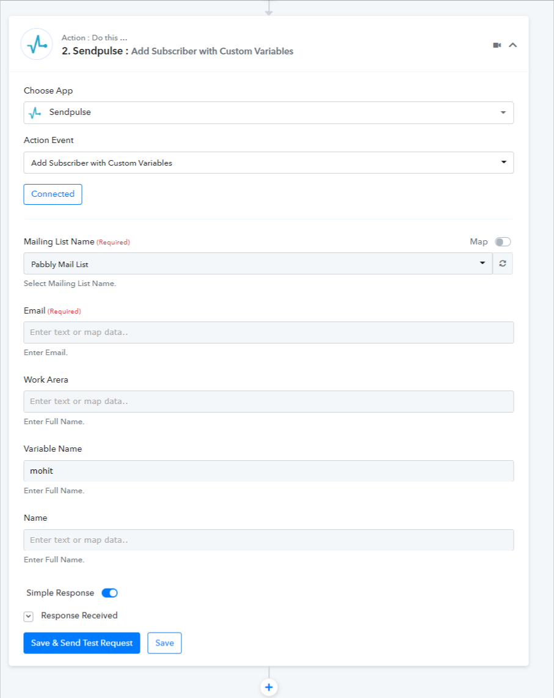
Task: Collapse the Sendpulse action step chevron
Action: [x=512, y=45]
